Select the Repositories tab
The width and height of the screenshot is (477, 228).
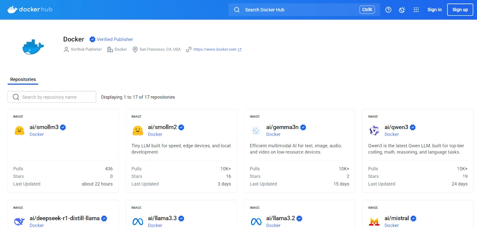coord(23,80)
